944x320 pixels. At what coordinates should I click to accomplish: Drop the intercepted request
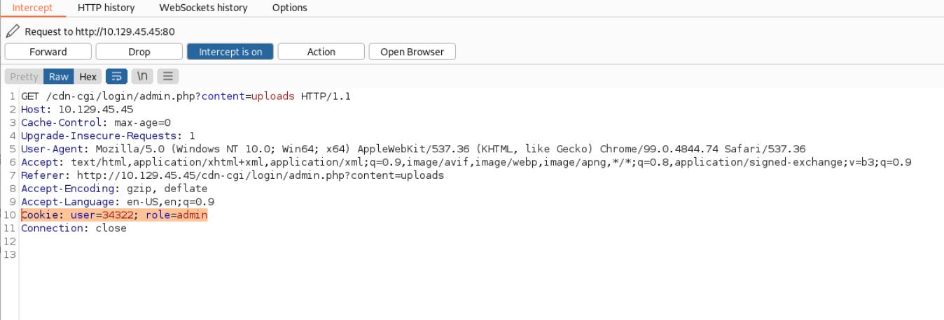click(139, 52)
